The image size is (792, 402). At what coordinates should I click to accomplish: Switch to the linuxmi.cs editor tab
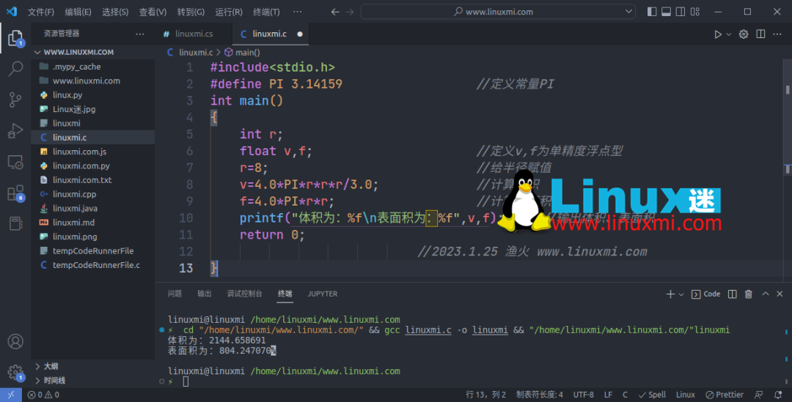(194, 34)
